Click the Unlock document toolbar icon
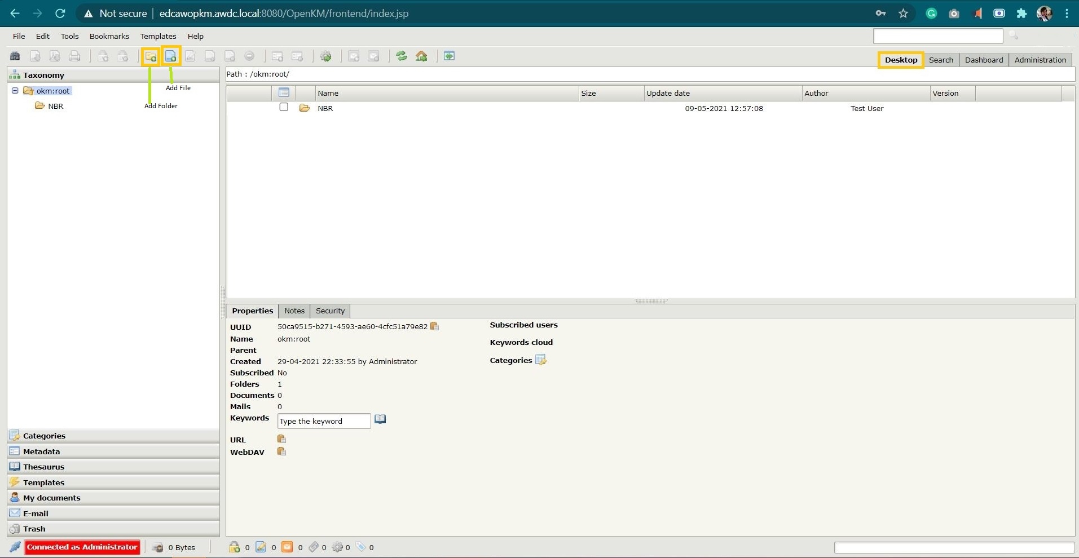 pos(123,56)
